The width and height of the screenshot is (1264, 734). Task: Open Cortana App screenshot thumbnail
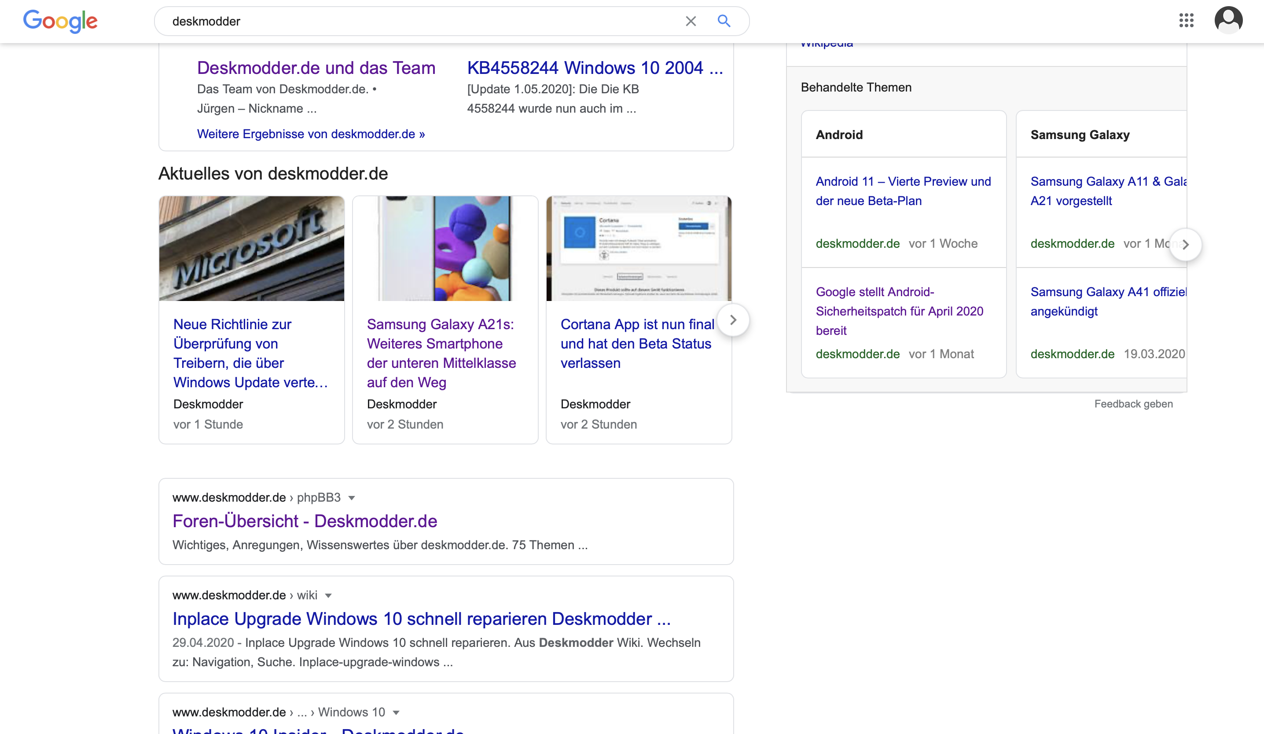click(x=639, y=249)
